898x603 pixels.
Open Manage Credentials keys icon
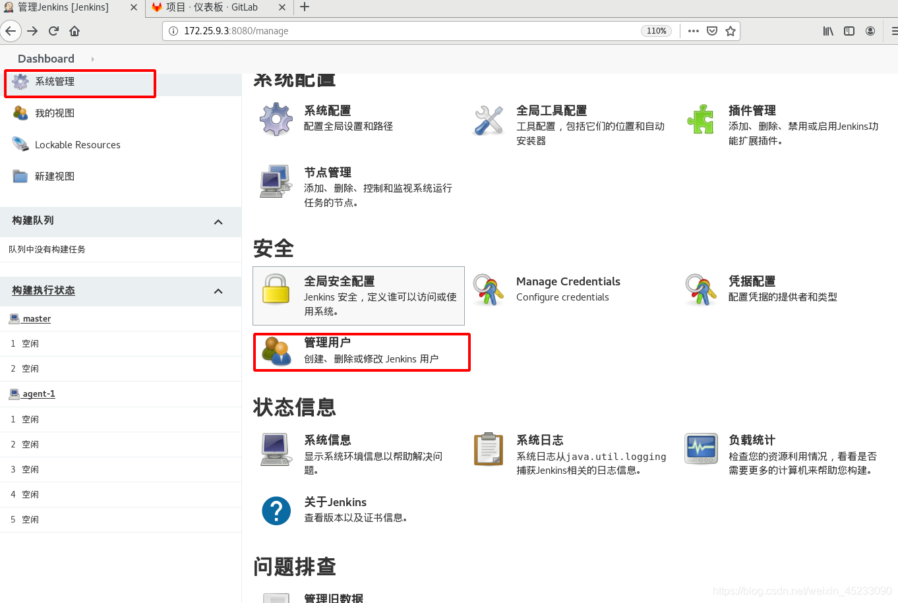[488, 290]
